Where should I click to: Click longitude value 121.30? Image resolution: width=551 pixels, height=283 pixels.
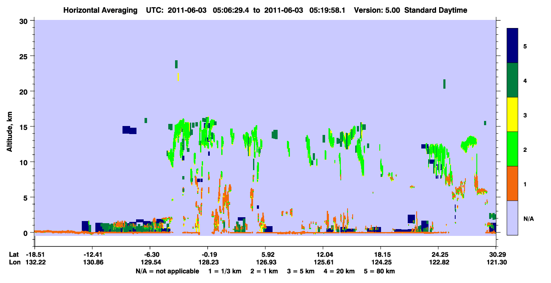point(496,262)
